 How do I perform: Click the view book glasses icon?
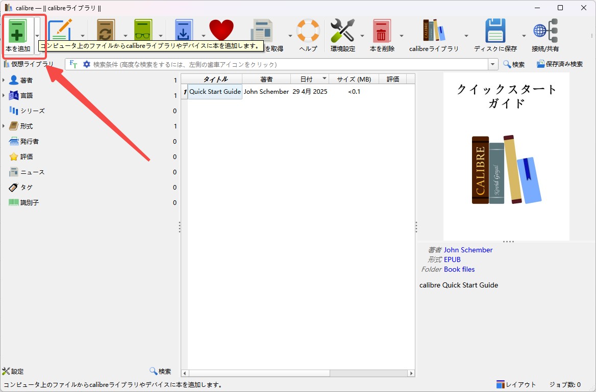coord(143,31)
